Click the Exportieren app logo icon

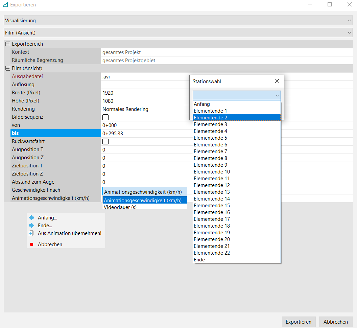tap(5, 4)
